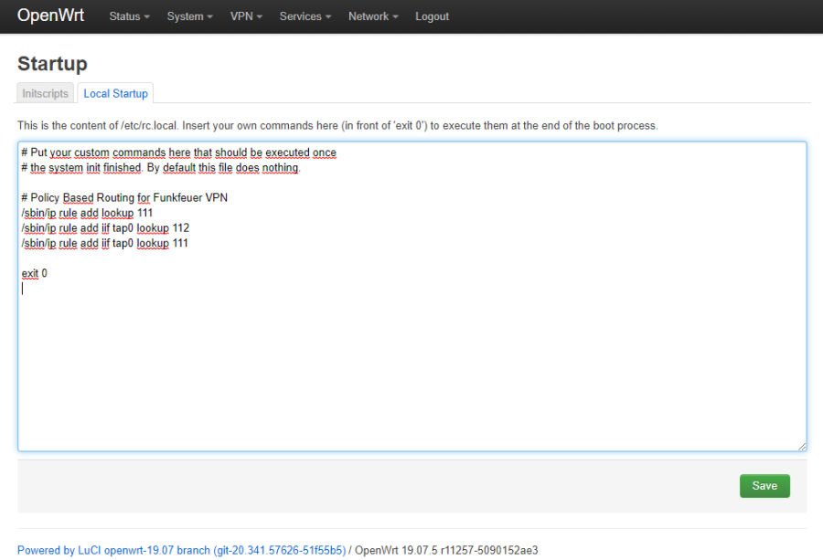Click the VPN menu chevron icon
Screen dimensions: 823x560
coord(260,16)
